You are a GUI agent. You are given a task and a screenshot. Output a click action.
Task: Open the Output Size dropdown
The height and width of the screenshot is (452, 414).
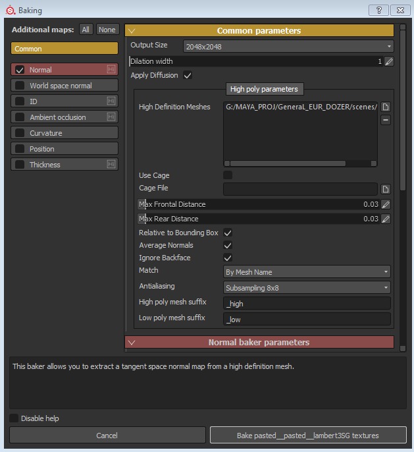(x=288, y=46)
